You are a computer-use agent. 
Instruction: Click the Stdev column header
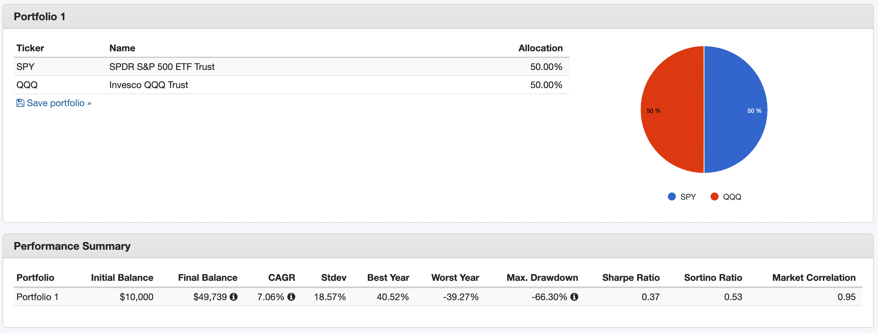[334, 278]
